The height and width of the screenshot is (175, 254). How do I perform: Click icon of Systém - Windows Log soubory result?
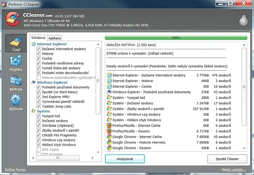[x=109, y=115]
